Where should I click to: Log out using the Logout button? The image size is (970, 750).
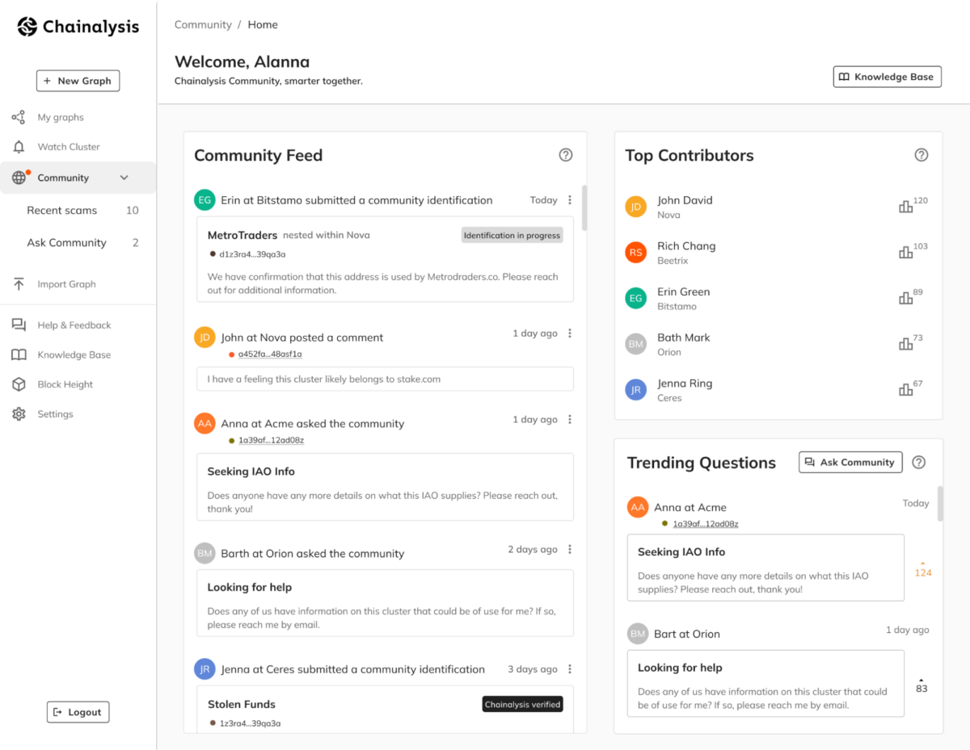78,711
